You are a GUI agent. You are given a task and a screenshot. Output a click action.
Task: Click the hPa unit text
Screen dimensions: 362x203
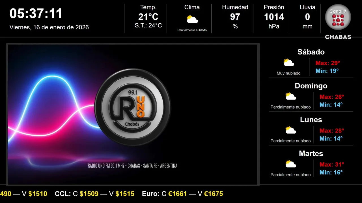click(x=274, y=27)
